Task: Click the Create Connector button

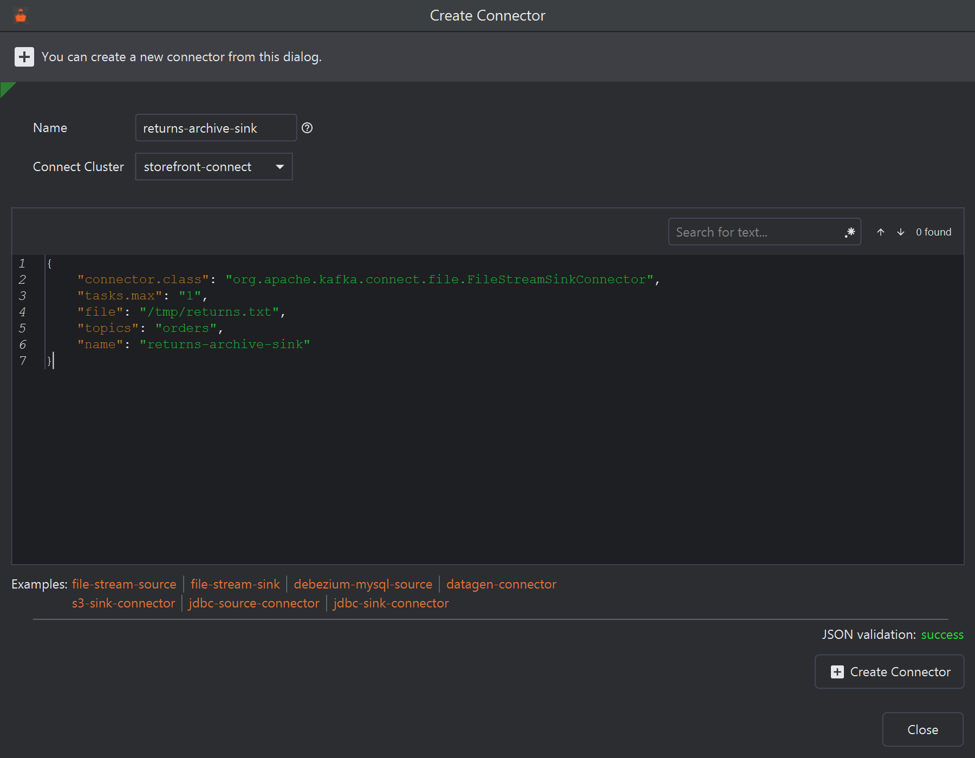Action: 889,672
